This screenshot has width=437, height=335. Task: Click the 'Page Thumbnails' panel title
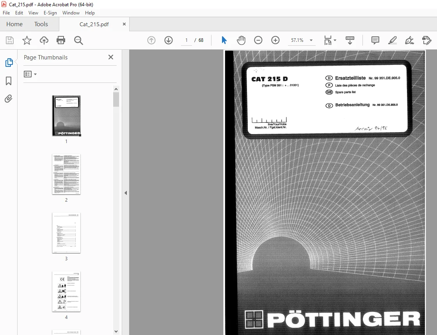tap(45, 57)
